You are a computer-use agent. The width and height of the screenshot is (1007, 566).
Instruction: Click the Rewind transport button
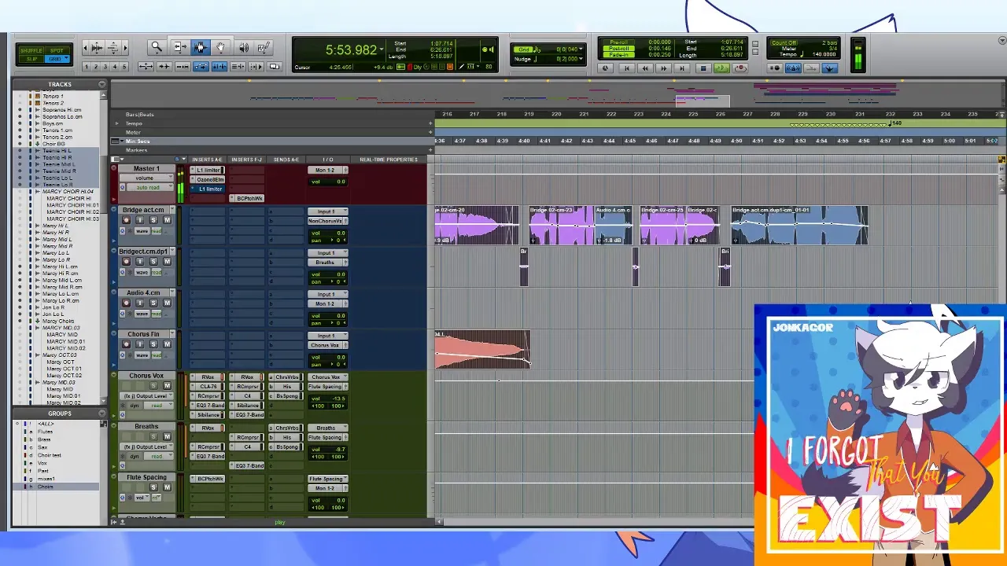tap(645, 68)
